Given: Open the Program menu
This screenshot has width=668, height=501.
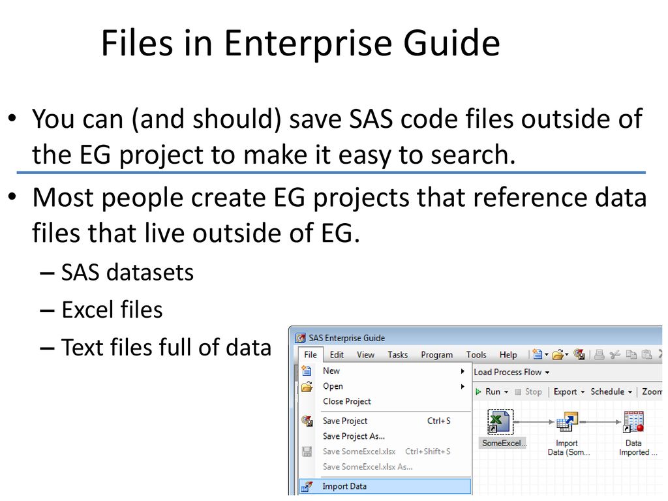Looking at the screenshot, I should [x=436, y=354].
